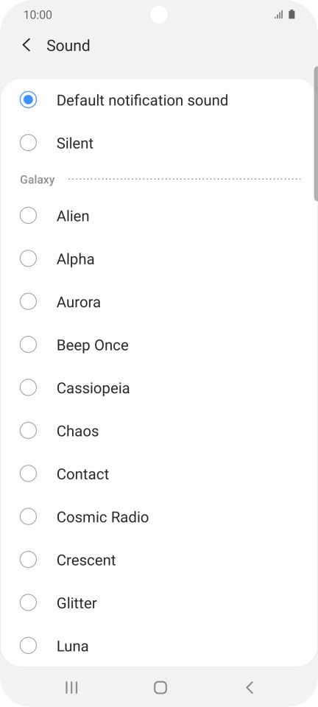The image size is (318, 707).
Task: Select the Default notification sound radio button
Action: tap(28, 100)
